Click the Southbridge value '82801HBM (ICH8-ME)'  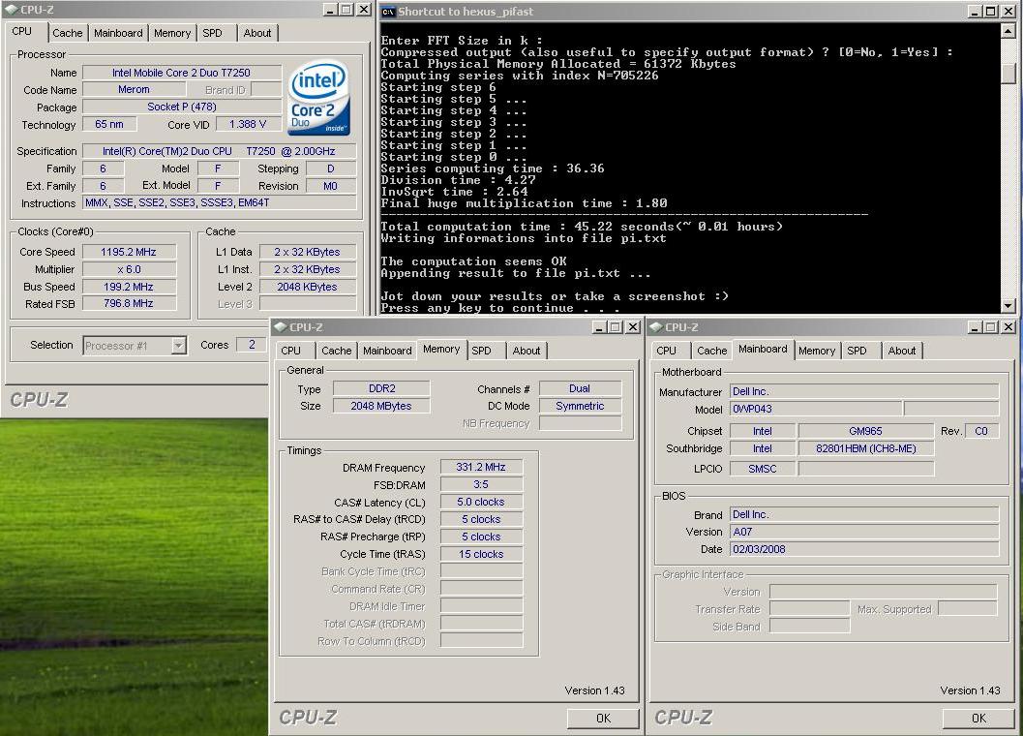[x=866, y=448]
